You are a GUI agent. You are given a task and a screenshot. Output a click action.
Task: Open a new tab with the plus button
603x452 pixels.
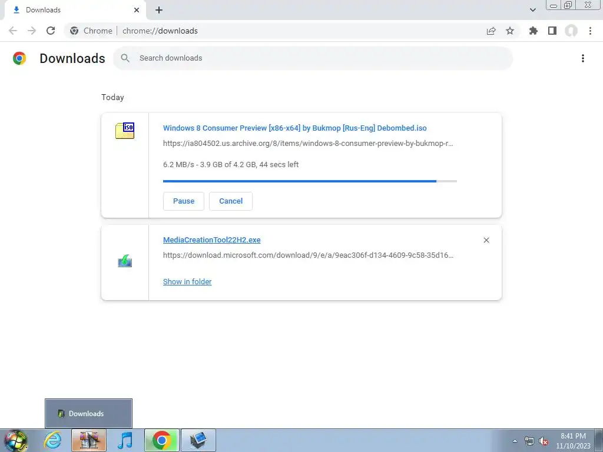tap(159, 10)
